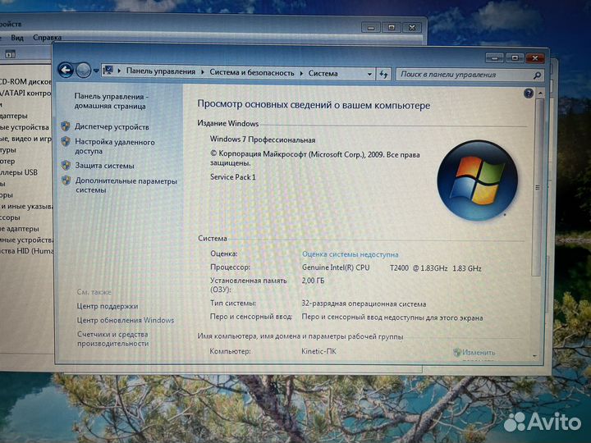Screen dimensions: 591x443
Task: Click shield icon beside 'Дополнительные параметры системы'
Action: click(66, 180)
